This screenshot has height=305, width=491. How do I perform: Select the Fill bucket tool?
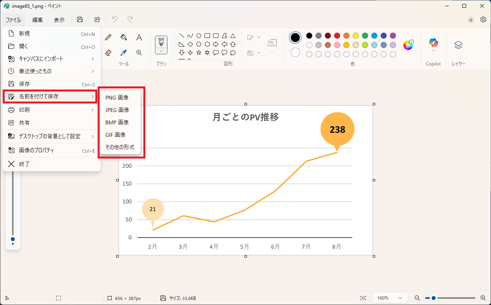pyautogui.click(x=124, y=37)
